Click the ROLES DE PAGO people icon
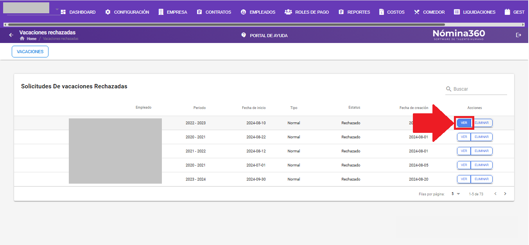 (289, 12)
